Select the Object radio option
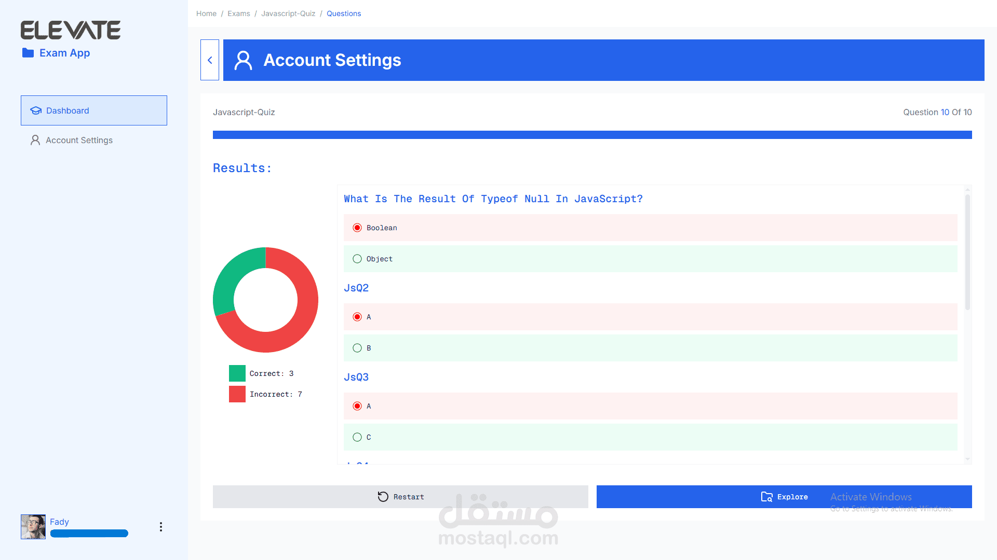The height and width of the screenshot is (560, 997). click(357, 259)
